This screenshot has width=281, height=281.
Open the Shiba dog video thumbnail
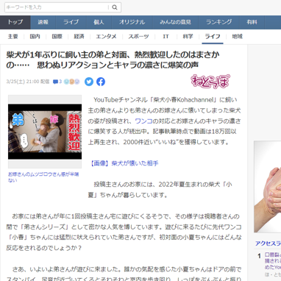click(x=45, y=132)
